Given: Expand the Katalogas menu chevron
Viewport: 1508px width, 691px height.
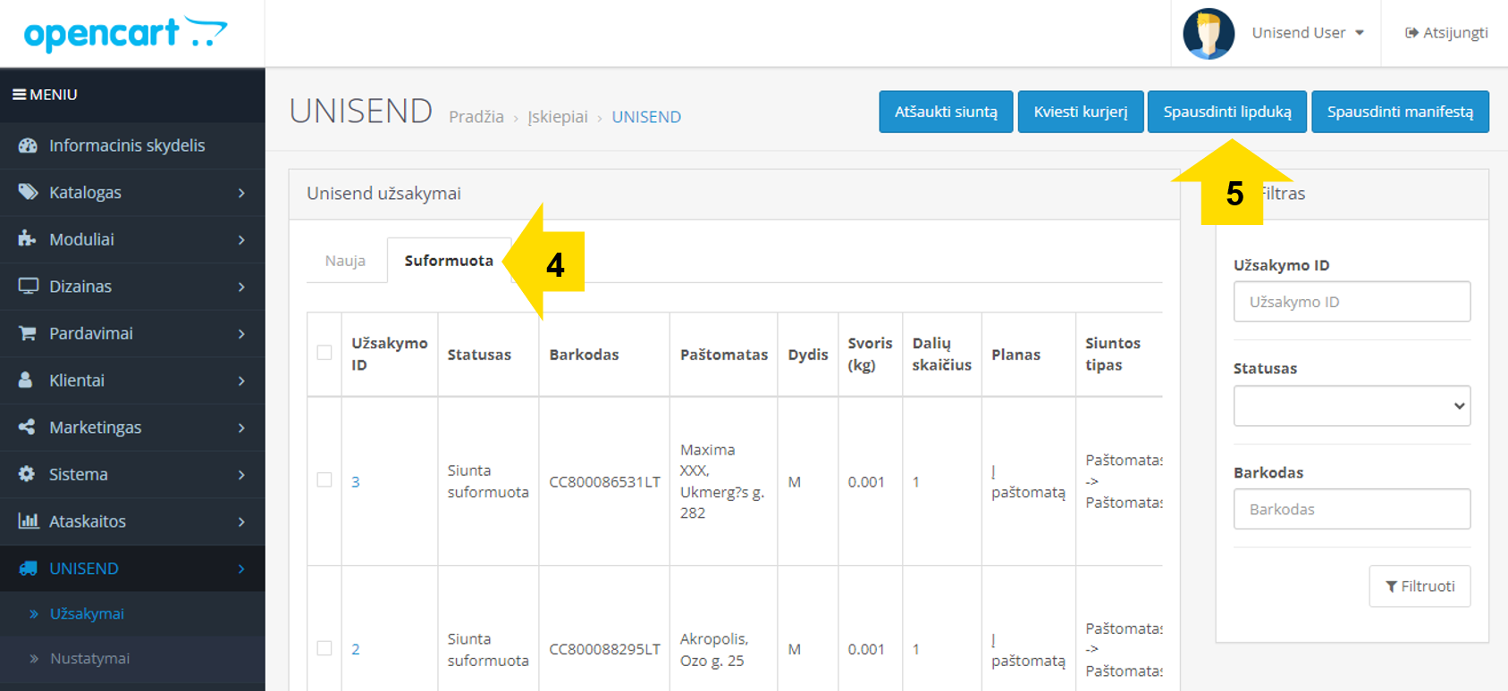Looking at the screenshot, I should click(241, 193).
